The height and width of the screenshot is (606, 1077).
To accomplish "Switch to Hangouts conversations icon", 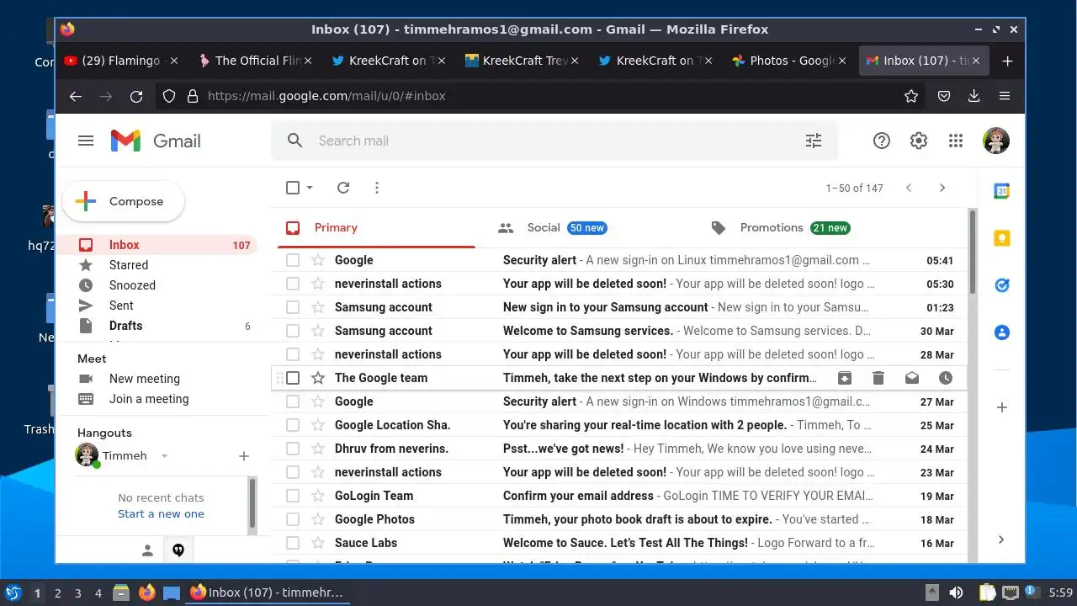I will pos(178,550).
